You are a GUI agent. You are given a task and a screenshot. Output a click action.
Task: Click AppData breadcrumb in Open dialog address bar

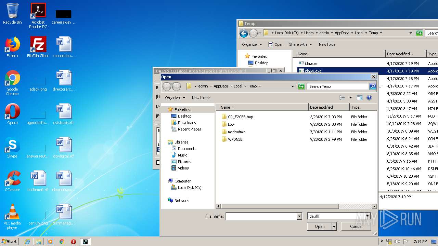pos(221,86)
